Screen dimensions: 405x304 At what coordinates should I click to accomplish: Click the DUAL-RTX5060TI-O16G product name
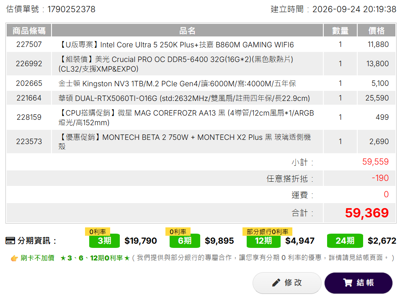184,98
